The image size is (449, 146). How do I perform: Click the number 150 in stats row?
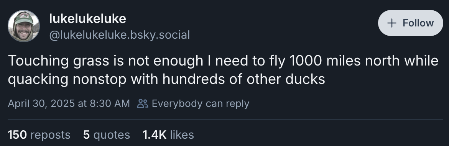(x=17, y=135)
